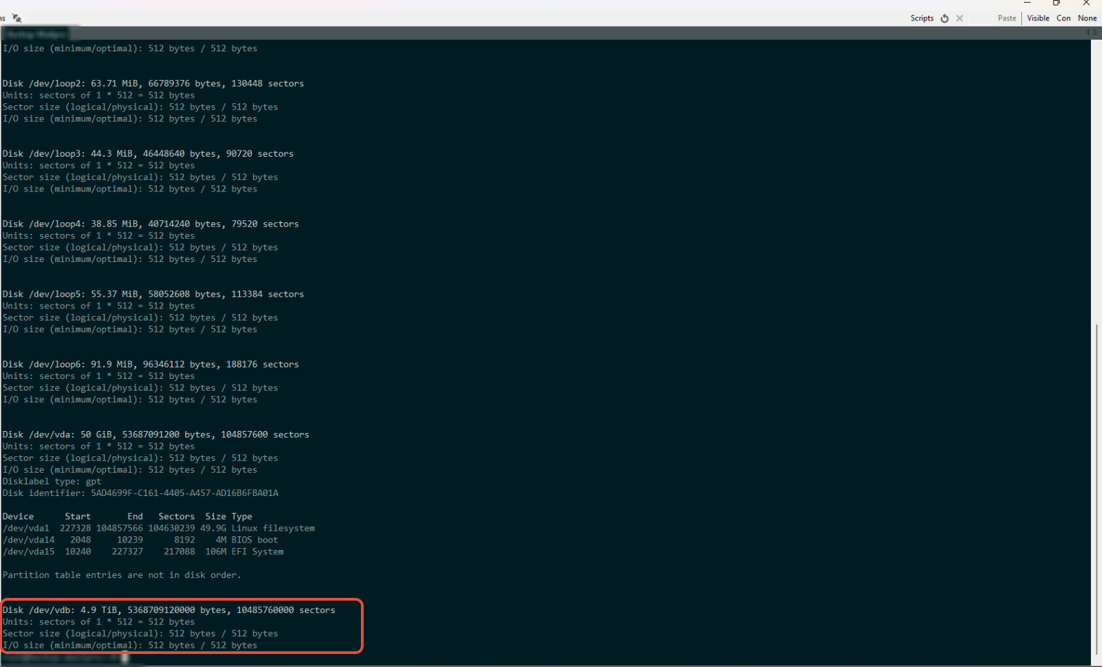
Task: Click the tab scroll left arrow
Action: (x=1088, y=33)
